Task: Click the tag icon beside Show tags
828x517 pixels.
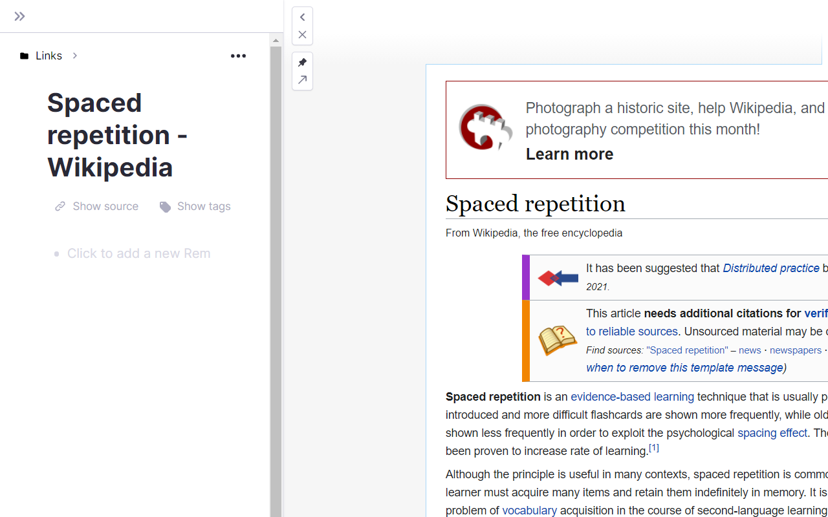Action: (x=166, y=207)
